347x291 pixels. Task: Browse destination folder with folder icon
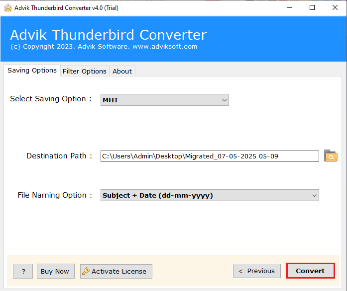click(331, 156)
